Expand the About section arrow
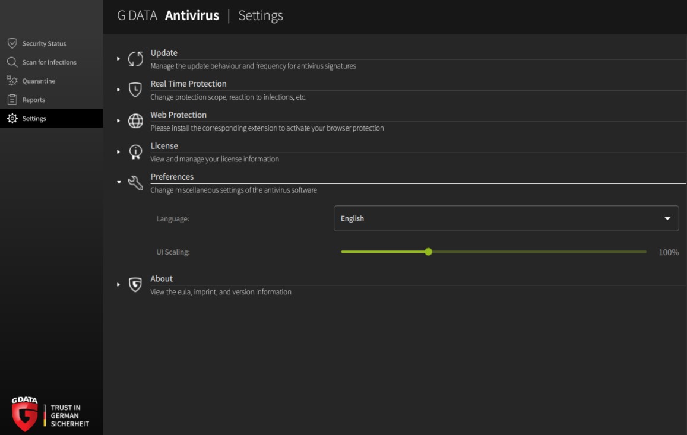 point(118,285)
